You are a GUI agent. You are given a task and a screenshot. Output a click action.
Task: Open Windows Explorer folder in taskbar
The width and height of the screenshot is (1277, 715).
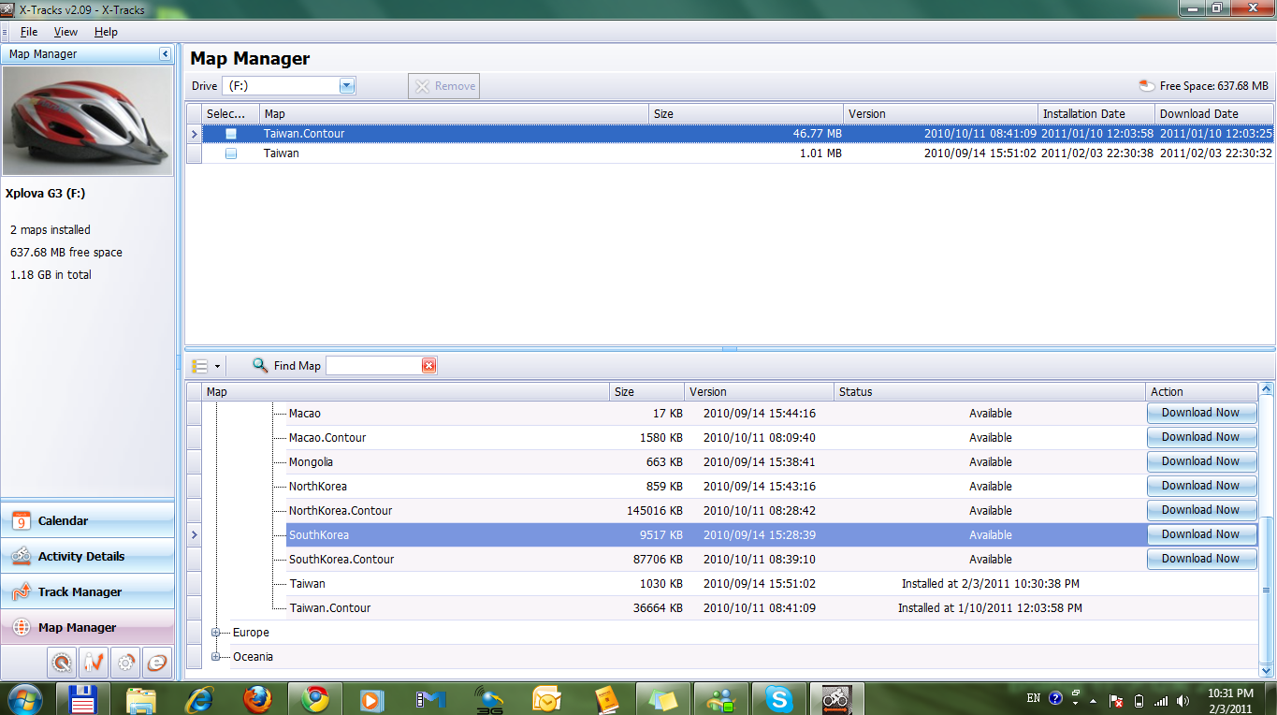[x=141, y=699]
